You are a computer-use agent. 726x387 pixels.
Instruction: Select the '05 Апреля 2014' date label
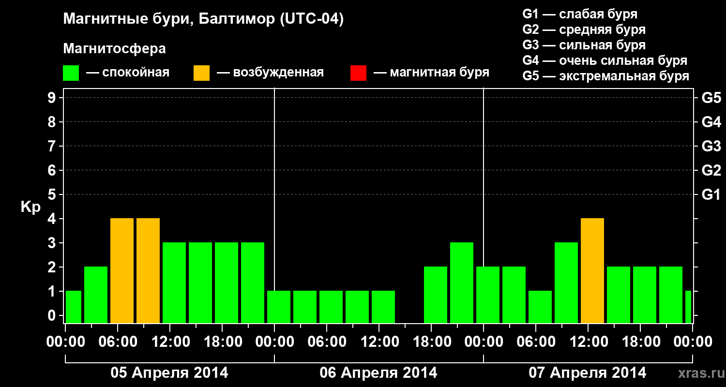coord(169,372)
